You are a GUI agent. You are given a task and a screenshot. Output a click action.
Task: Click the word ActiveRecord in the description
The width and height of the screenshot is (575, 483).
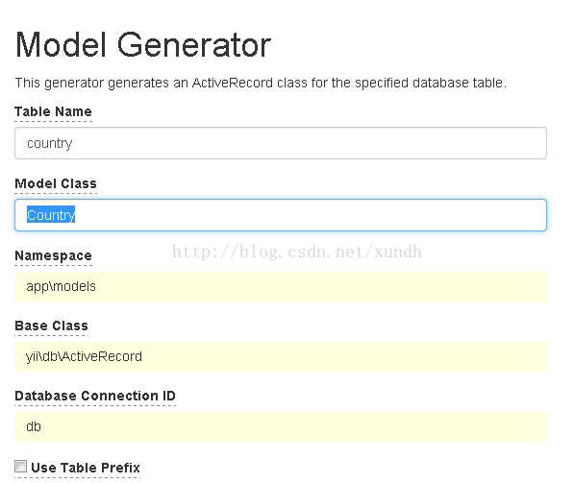pos(233,83)
